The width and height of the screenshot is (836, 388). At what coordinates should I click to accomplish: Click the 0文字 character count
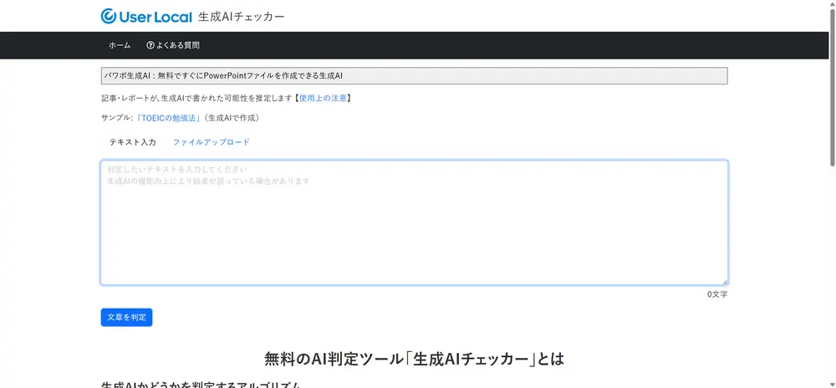[x=717, y=294]
